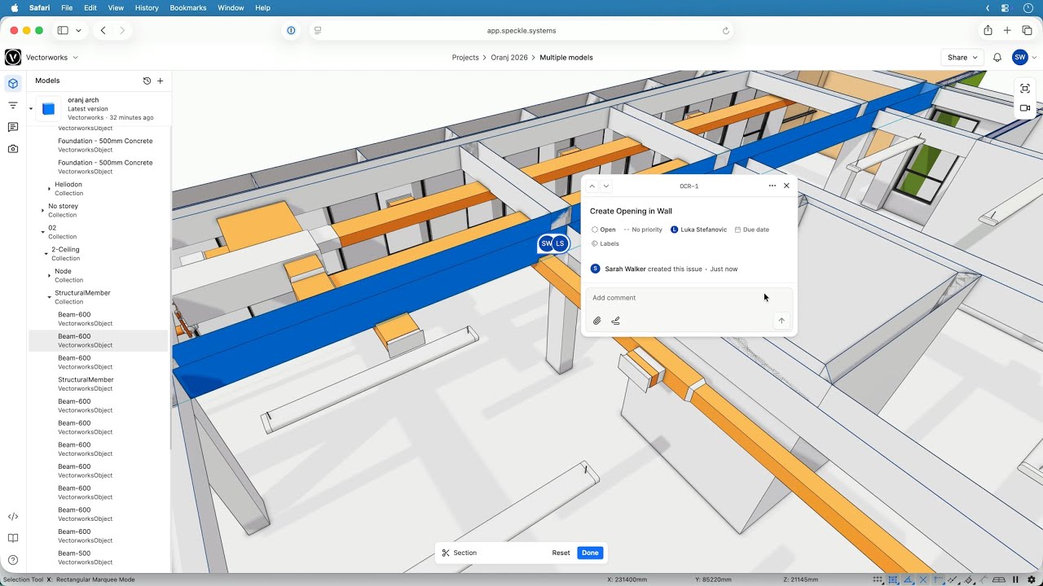Screen dimensions: 1043x586
Task: Open the Share dropdown
Action: [962, 58]
